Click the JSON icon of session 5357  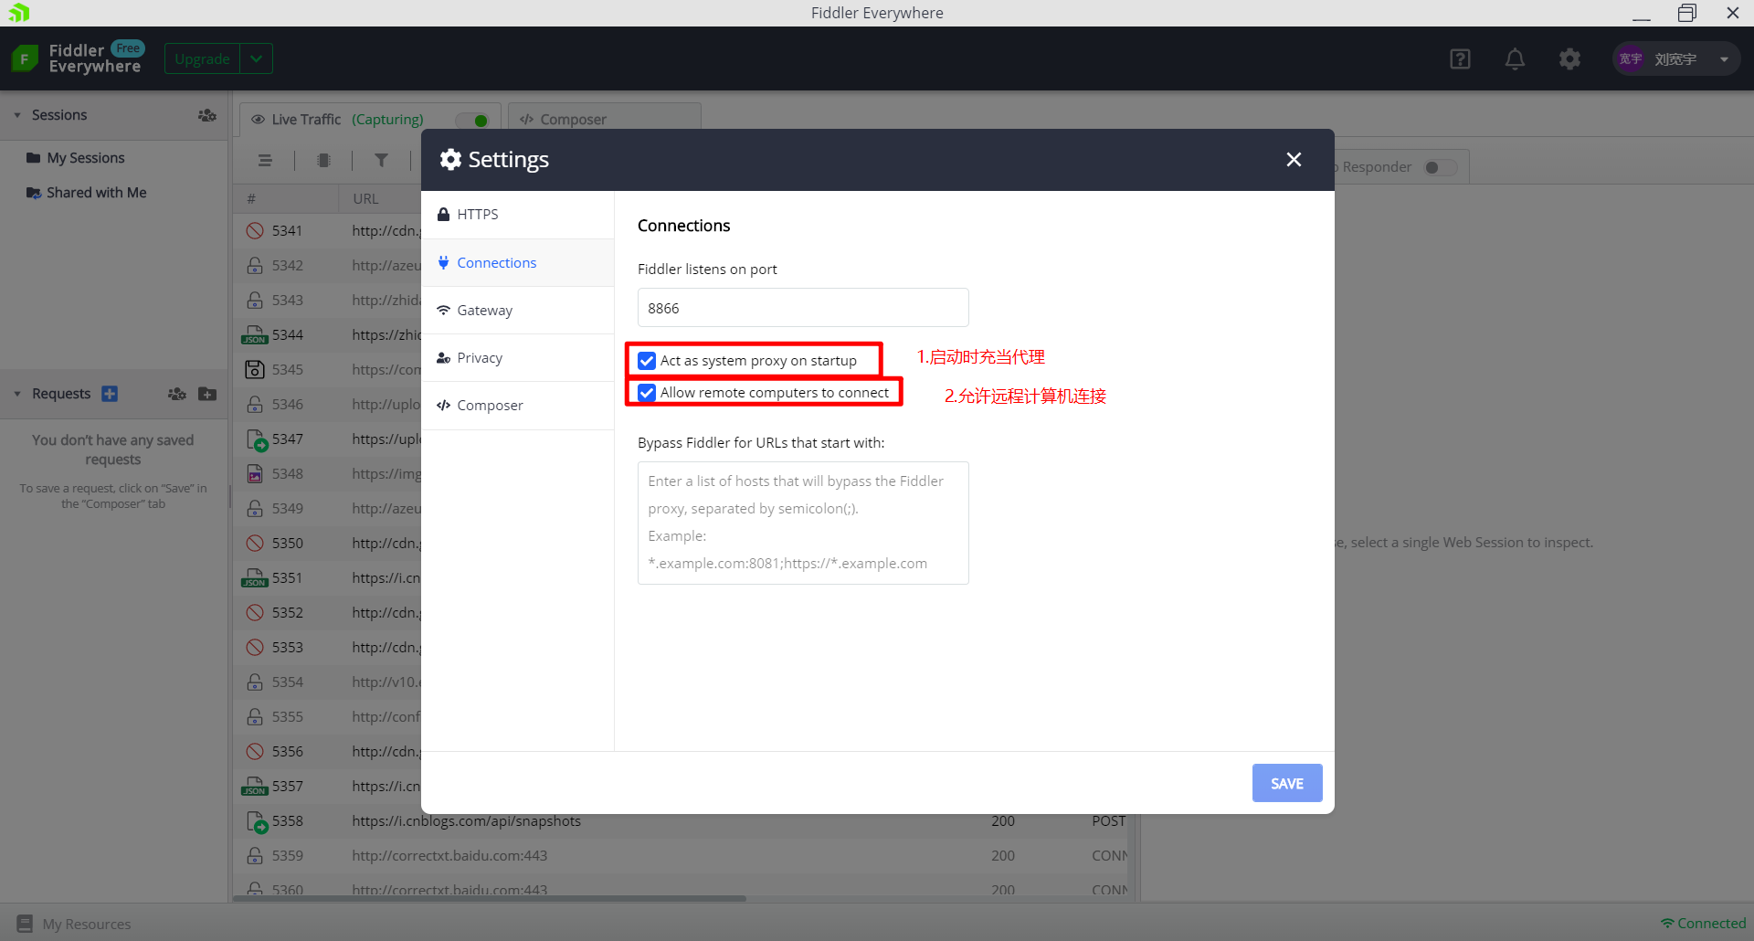point(255,787)
